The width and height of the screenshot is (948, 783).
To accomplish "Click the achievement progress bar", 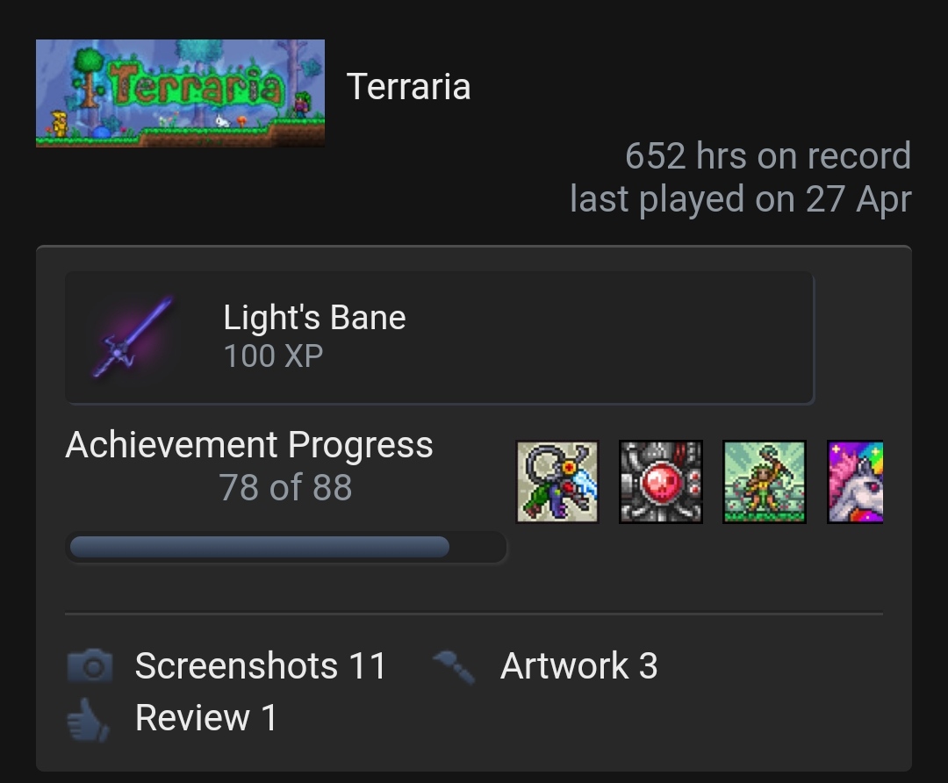I will (x=286, y=548).
